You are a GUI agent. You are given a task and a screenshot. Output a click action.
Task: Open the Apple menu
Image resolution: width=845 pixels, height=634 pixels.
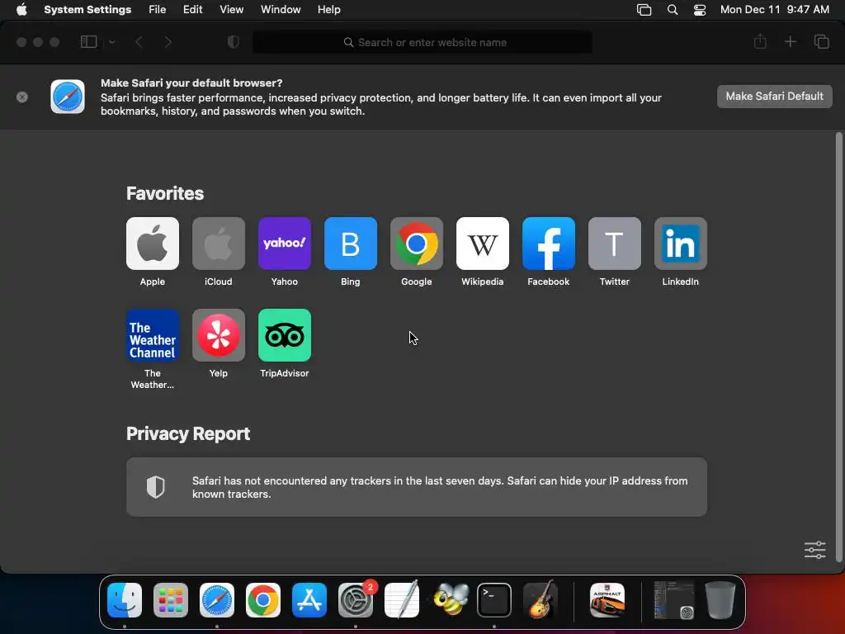(21, 10)
